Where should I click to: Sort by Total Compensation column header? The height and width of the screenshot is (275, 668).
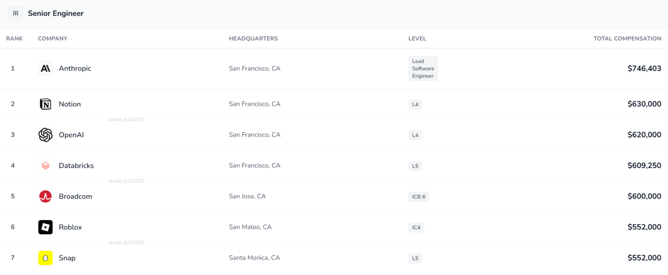(x=627, y=39)
